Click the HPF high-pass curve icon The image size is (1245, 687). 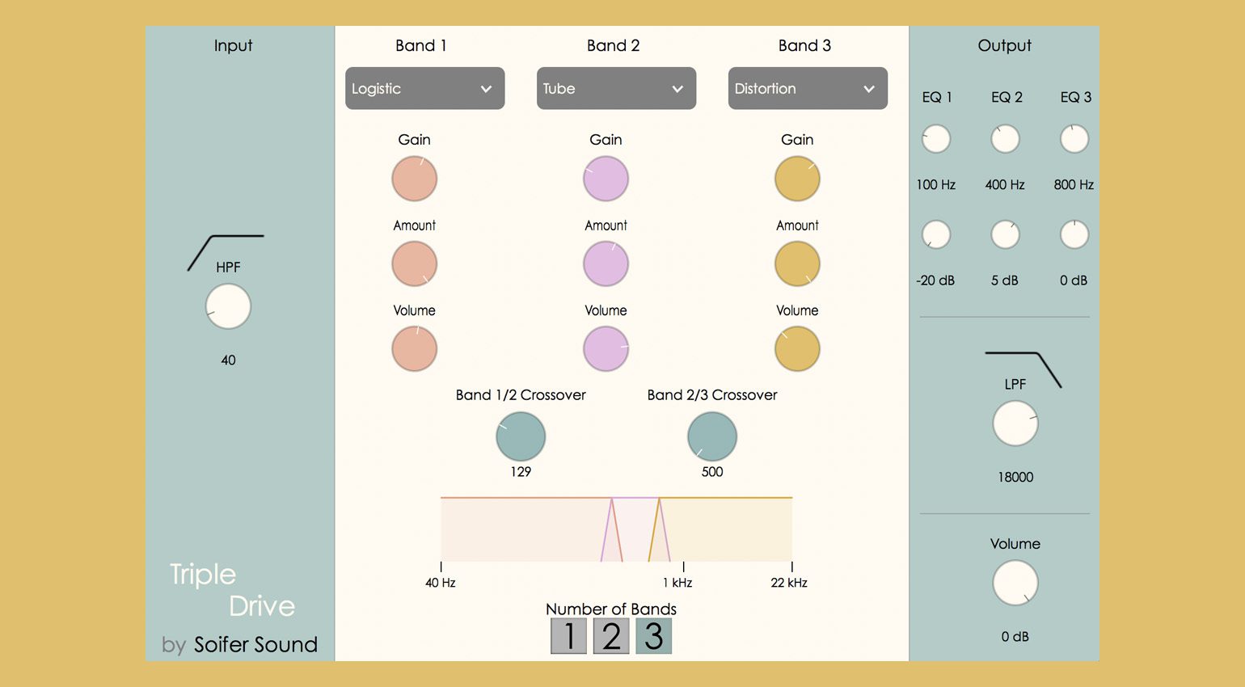coord(226,252)
